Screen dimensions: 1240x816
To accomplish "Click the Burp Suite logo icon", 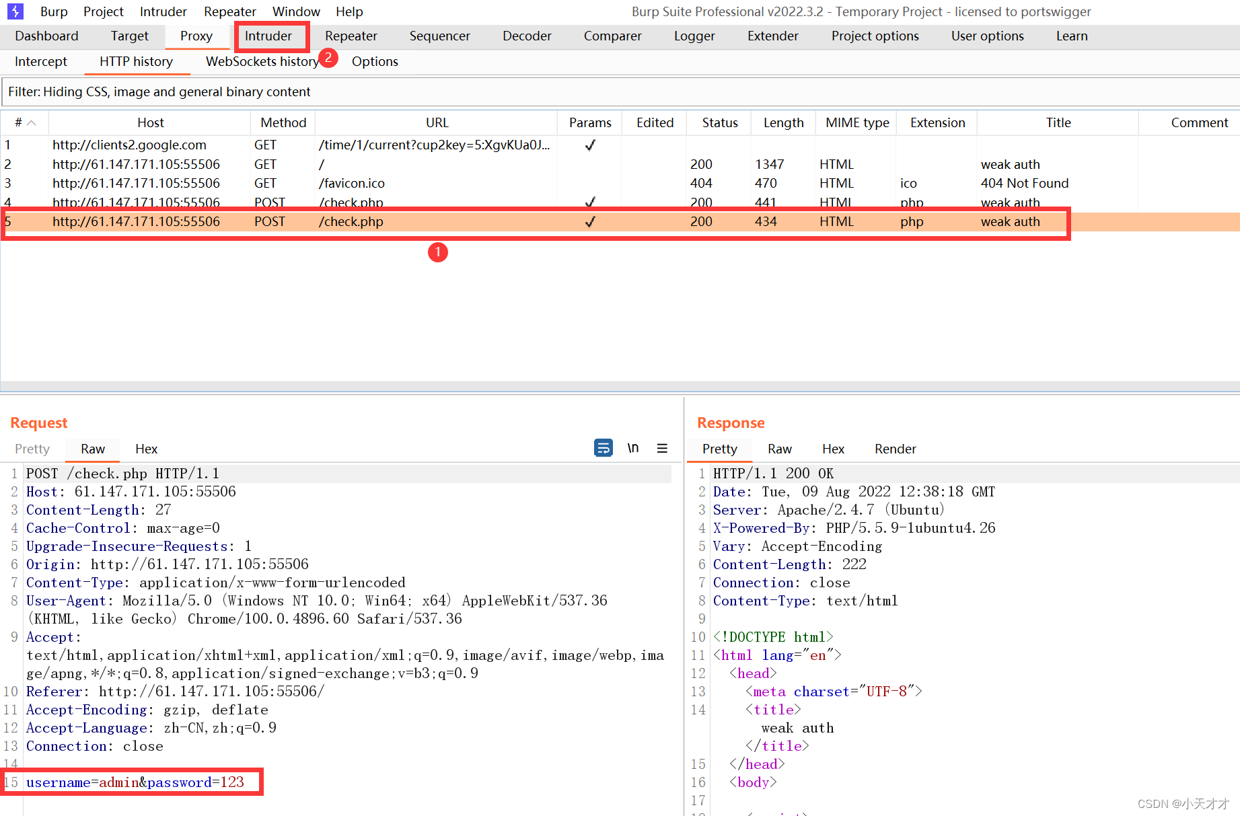I will tap(15, 11).
